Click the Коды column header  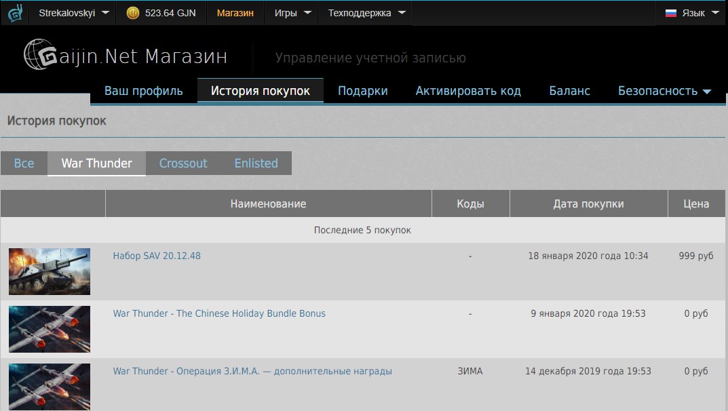(470, 203)
